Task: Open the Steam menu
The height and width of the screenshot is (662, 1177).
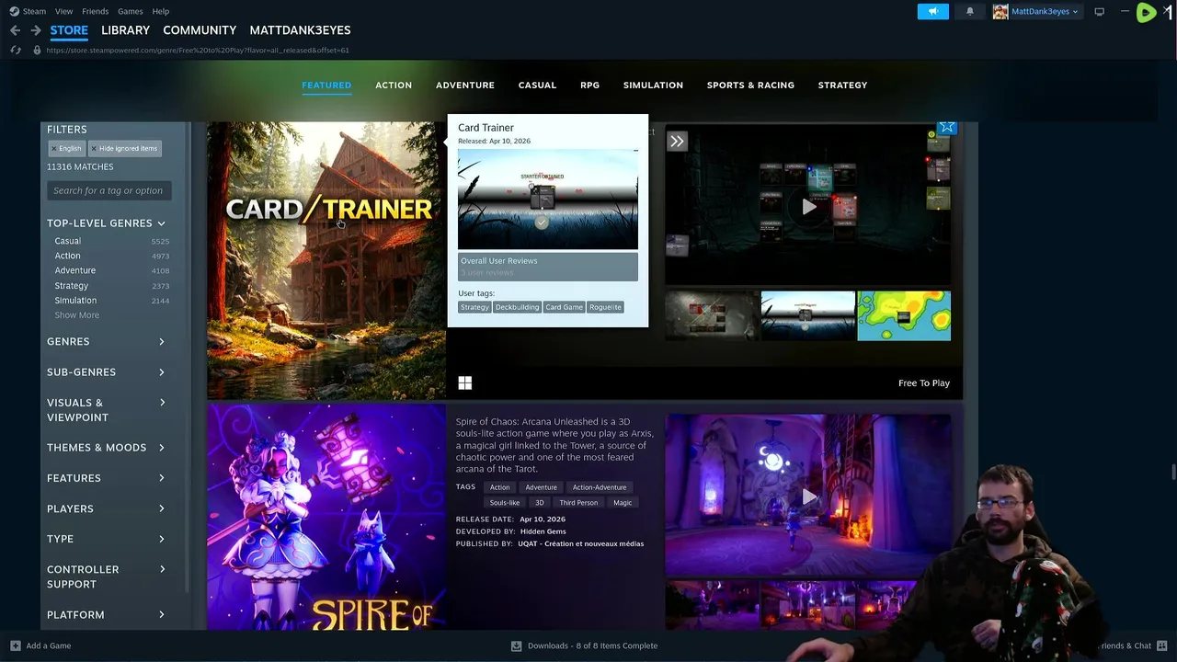Action: click(34, 11)
